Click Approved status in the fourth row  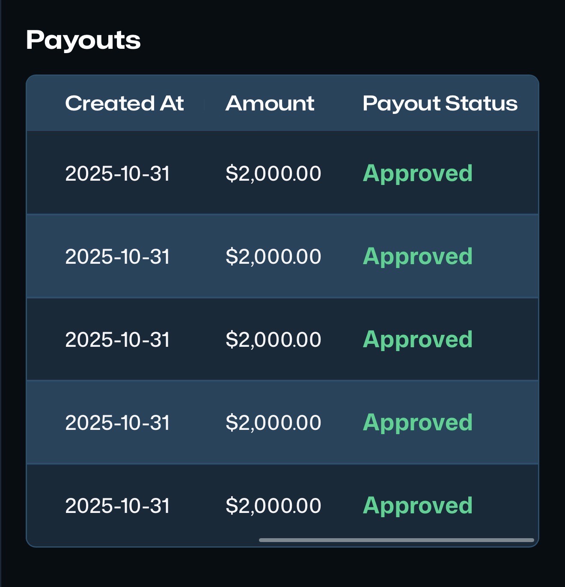coord(418,423)
